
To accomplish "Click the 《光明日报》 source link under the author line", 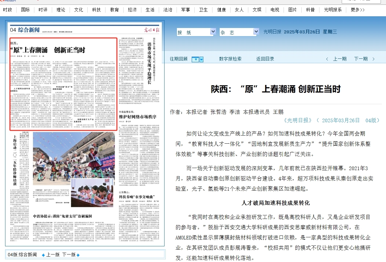I will tap(298, 120).
